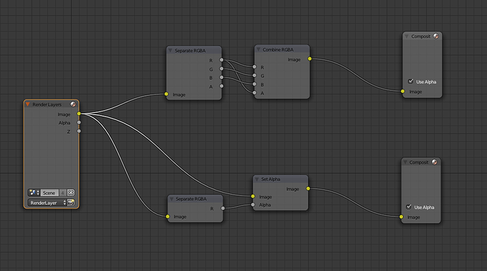
Task: Click upper Composite Image input socket
Action: [403, 91]
